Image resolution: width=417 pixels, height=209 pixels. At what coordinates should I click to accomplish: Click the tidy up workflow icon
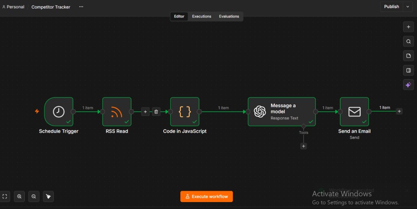[x=48, y=196]
